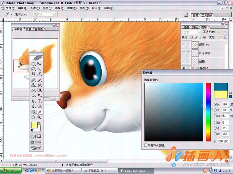Select the Magic Wand tool

point(39,69)
